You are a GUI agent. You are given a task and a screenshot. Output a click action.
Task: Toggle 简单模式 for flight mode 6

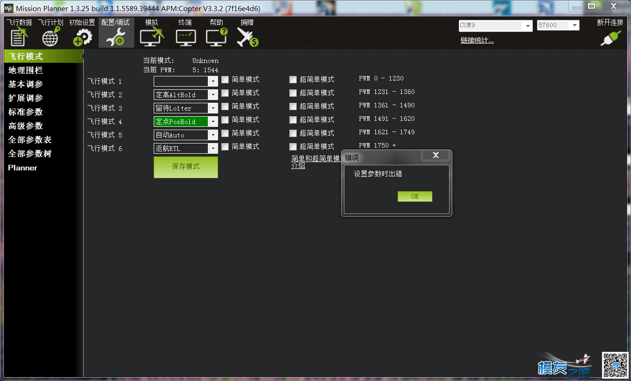point(225,147)
